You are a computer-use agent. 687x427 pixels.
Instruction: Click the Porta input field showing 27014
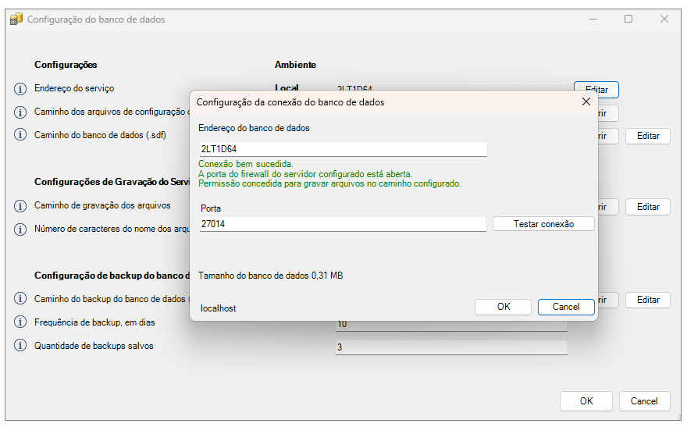[x=343, y=224]
